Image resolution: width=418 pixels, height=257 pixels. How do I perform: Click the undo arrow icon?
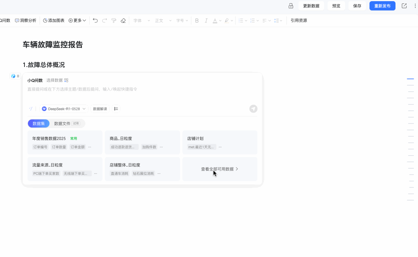(95, 21)
